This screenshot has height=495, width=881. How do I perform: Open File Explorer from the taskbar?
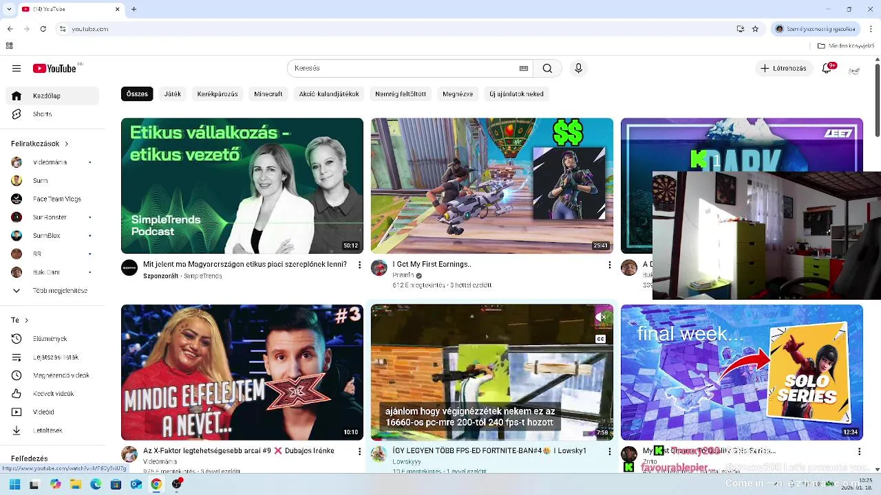(x=75, y=484)
